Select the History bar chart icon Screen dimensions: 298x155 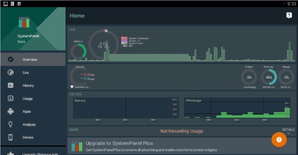(10, 86)
